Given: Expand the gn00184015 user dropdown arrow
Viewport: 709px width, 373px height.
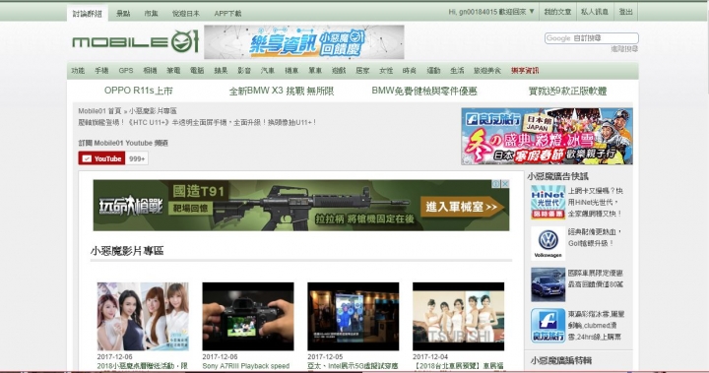Looking at the screenshot, I should point(532,12).
